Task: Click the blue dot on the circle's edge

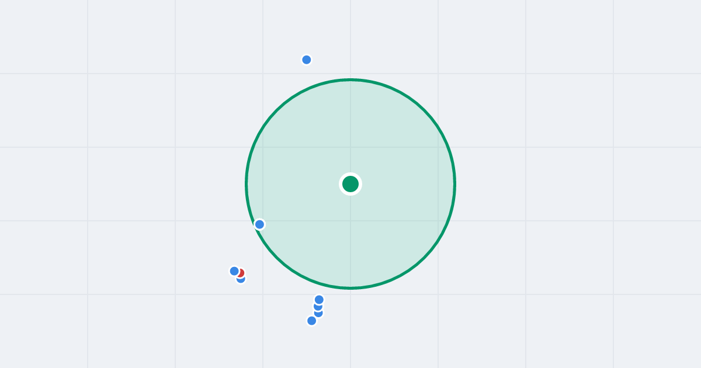Action: click(x=260, y=224)
